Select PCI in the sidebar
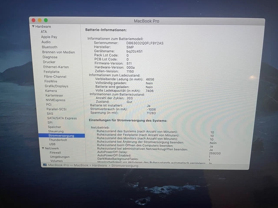Screen dimensions: 278x208 click(x=49, y=104)
